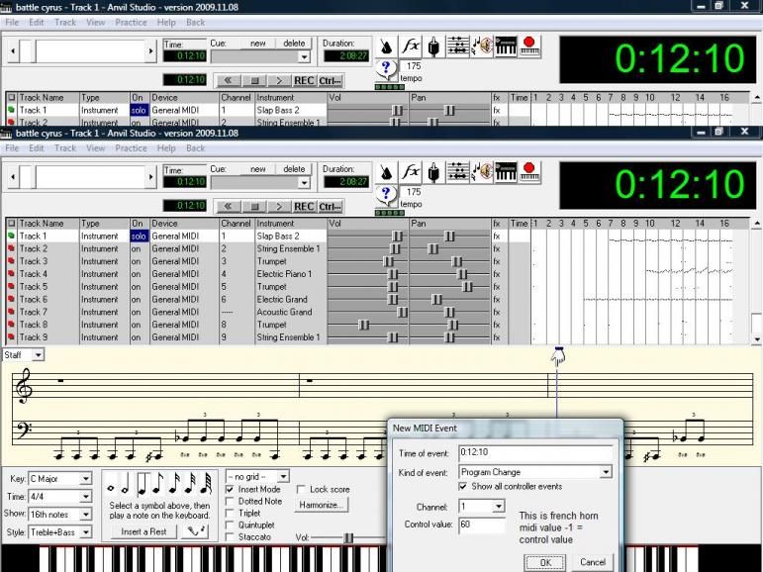This screenshot has height=572, width=763.
Task: Enable the Triplet checkbox
Action: [x=230, y=513]
